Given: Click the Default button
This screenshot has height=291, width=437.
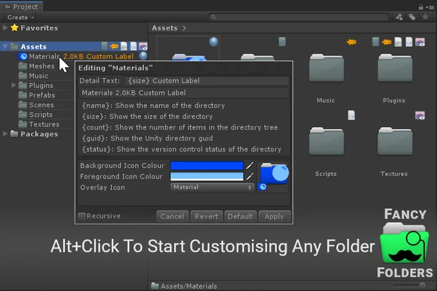Looking at the screenshot, I should pyautogui.click(x=240, y=216).
